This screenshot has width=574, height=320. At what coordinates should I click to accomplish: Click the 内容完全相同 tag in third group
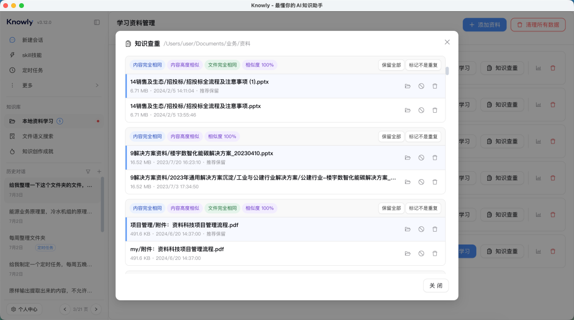point(147,208)
